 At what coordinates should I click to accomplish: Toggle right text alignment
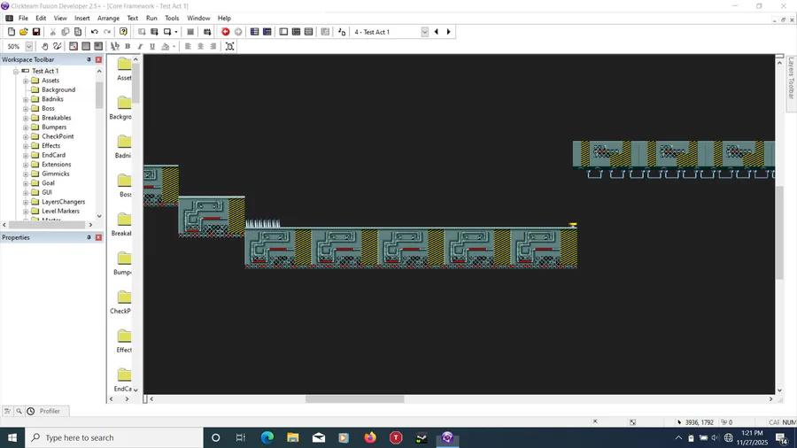tap(213, 46)
